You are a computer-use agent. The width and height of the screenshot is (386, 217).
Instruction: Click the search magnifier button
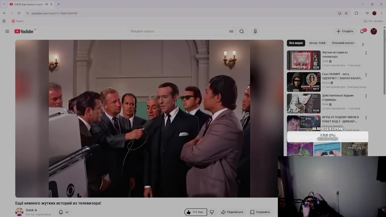tap(242, 31)
